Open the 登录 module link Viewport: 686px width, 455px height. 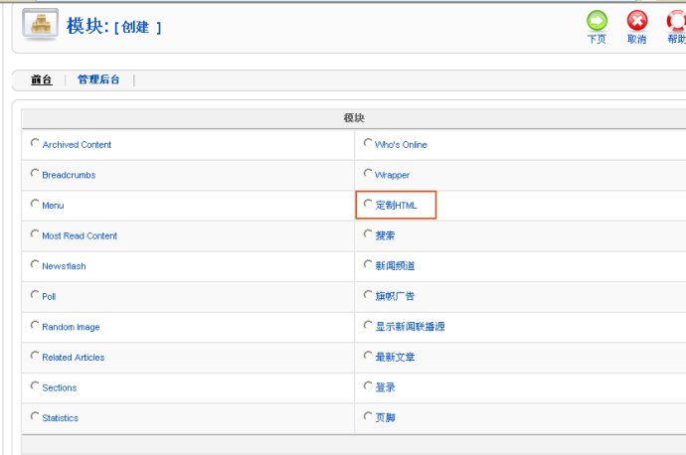(x=385, y=387)
